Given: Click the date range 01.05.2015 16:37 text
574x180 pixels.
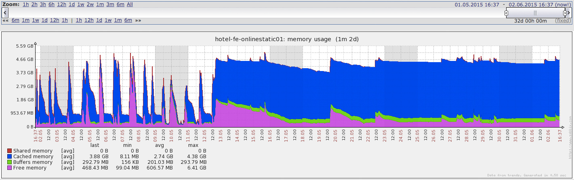Looking at the screenshot, I should (x=477, y=4).
